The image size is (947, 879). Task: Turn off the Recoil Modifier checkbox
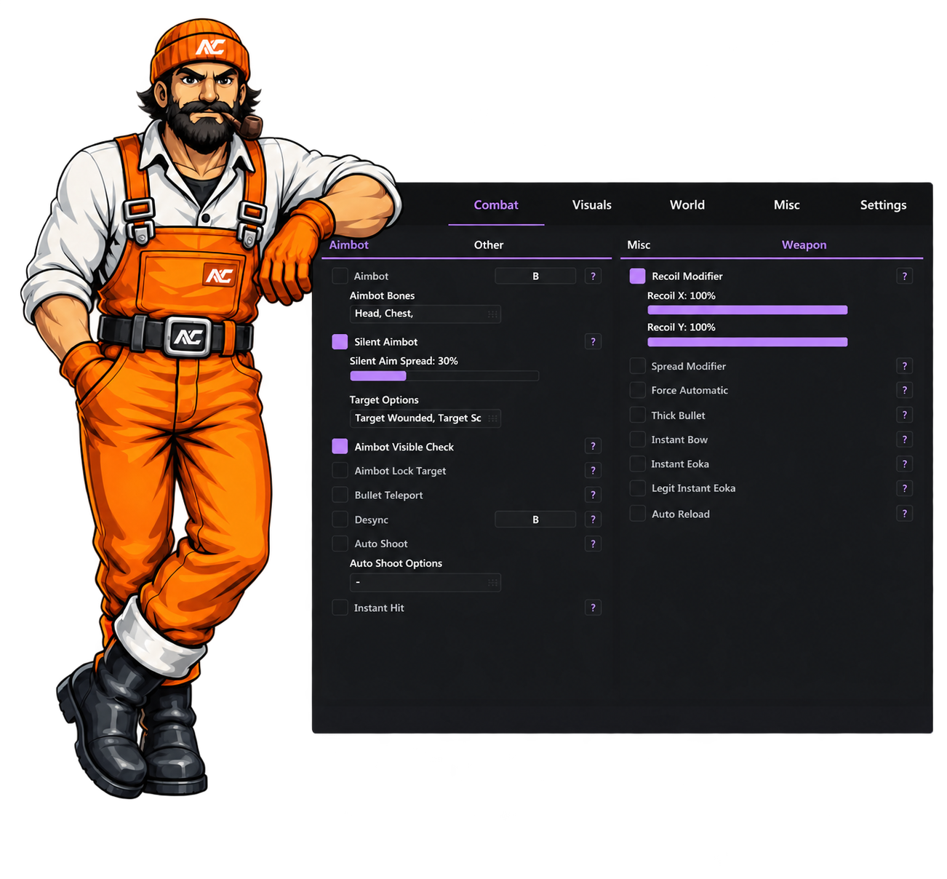tap(637, 277)
